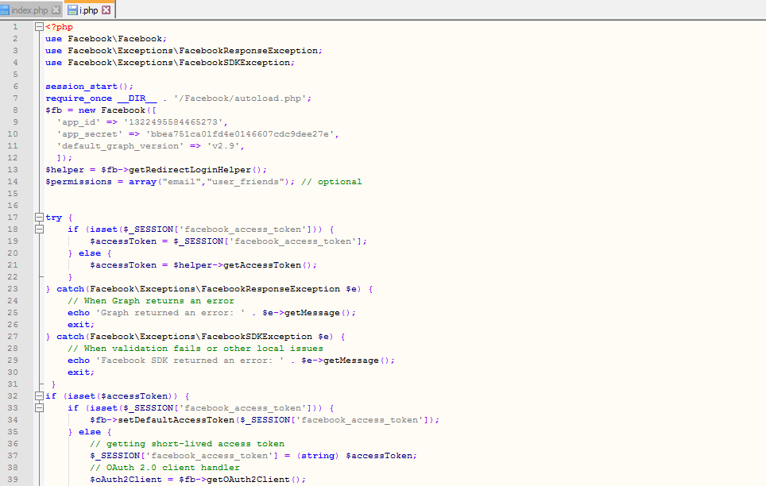766x486 pixels.
Task: Click the '// optional' comment
Action: coord(331,182)
